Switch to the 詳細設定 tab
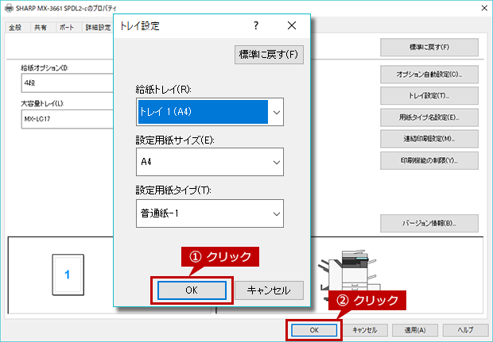The image size is (493, 342). (x=98, y=28)
